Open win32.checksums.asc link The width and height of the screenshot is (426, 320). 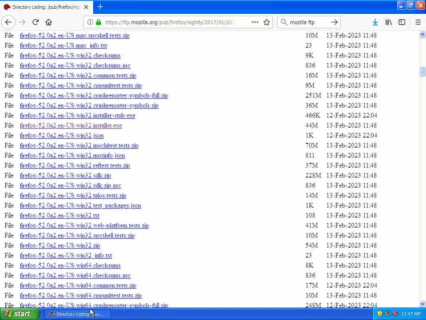75,65
